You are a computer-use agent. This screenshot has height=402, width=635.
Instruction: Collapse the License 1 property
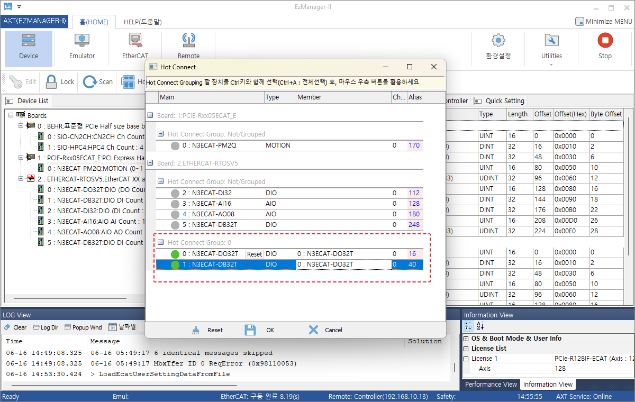(466, 359)
